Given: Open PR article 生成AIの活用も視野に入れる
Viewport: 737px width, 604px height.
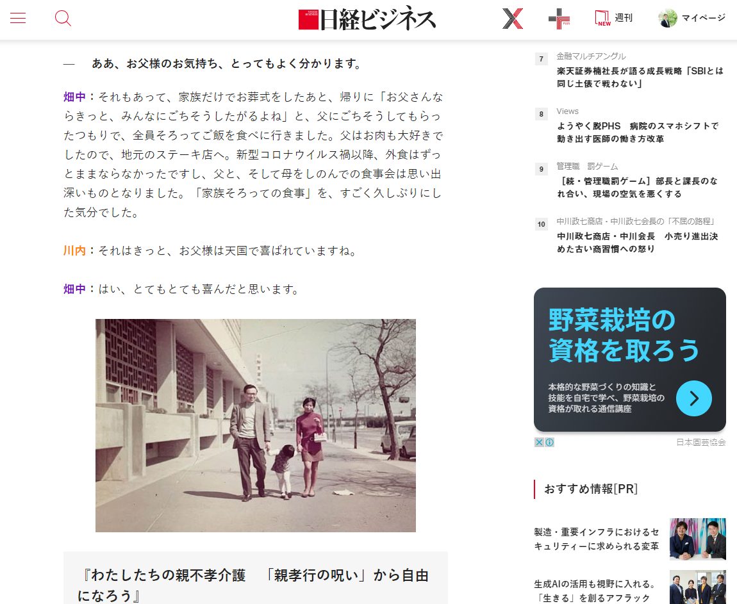Looking at the screenshot, I should click(595, 591).
